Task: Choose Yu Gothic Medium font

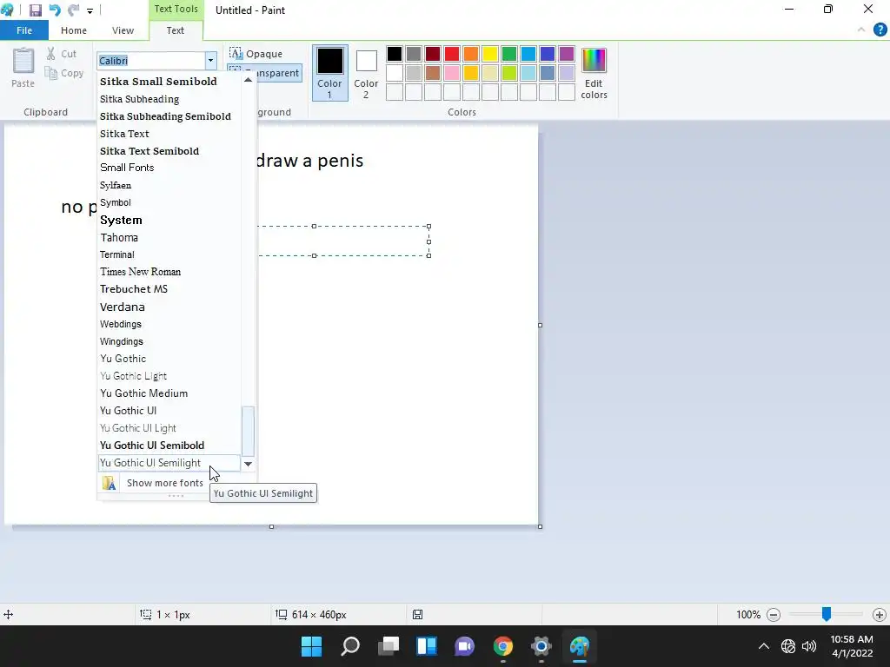Action: pyautogui.click(x=169, y=393)
